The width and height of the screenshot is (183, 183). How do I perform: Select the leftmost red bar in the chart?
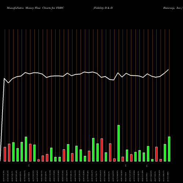pyautogui.click(x=5, y=154)
